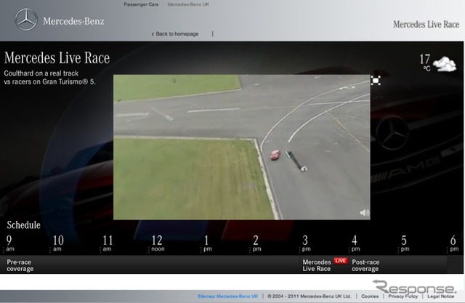
Task: Open the Privacy Policy link
Action: [403, 296]
